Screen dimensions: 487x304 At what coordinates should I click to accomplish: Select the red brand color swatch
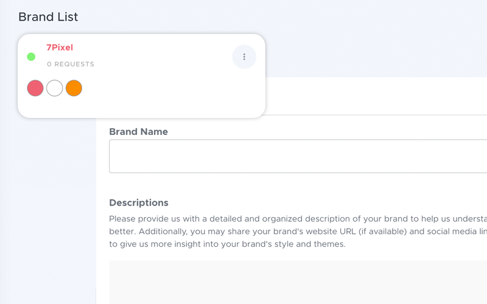(x=35, y=88)
